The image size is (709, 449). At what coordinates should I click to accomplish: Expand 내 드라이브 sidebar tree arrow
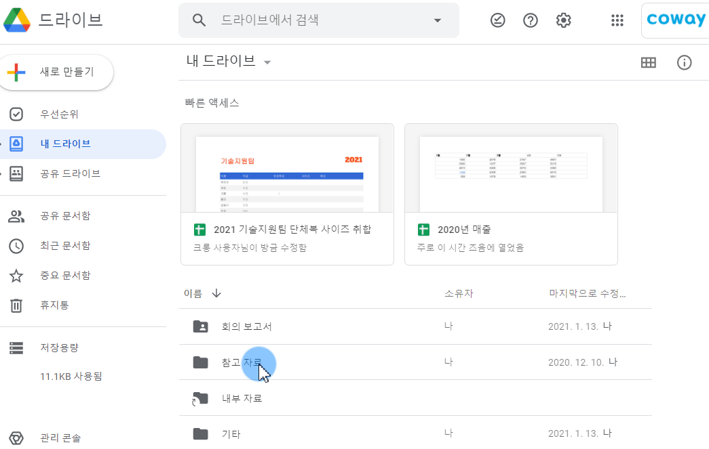click(x=1, y=144)
